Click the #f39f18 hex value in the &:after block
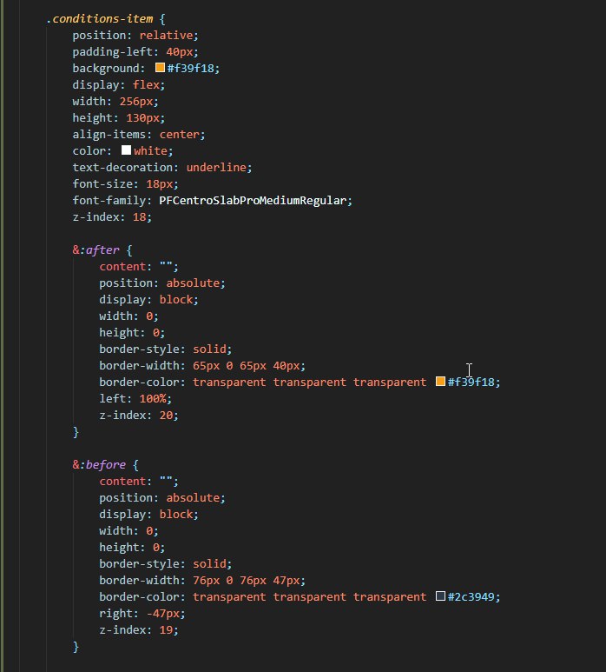Screen dimensions: 606x672 (x=471, y=382)
